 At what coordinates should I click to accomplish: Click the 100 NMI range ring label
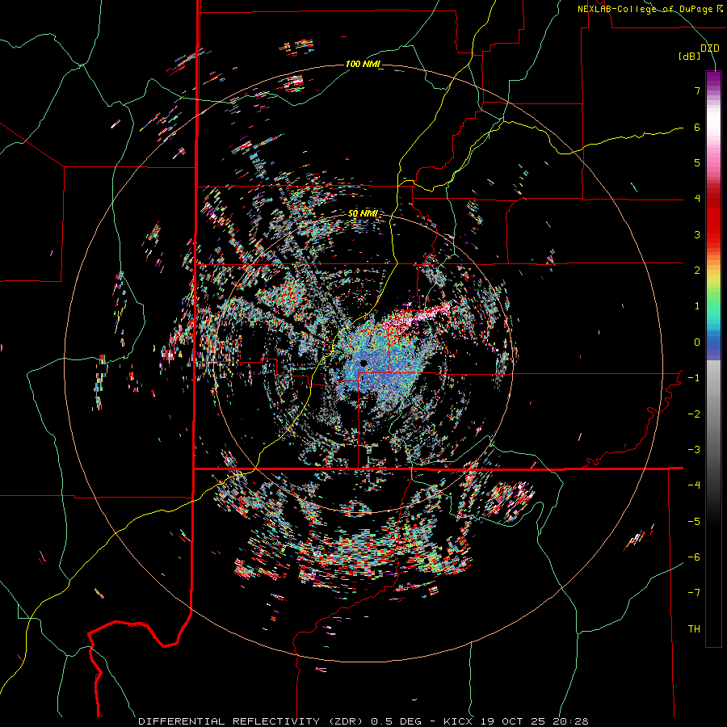[363, 64]
